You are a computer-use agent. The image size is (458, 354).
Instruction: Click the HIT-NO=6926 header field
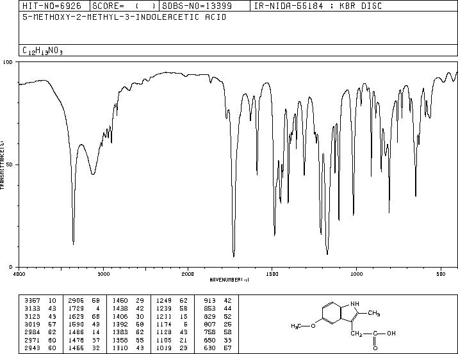(52, 6)
